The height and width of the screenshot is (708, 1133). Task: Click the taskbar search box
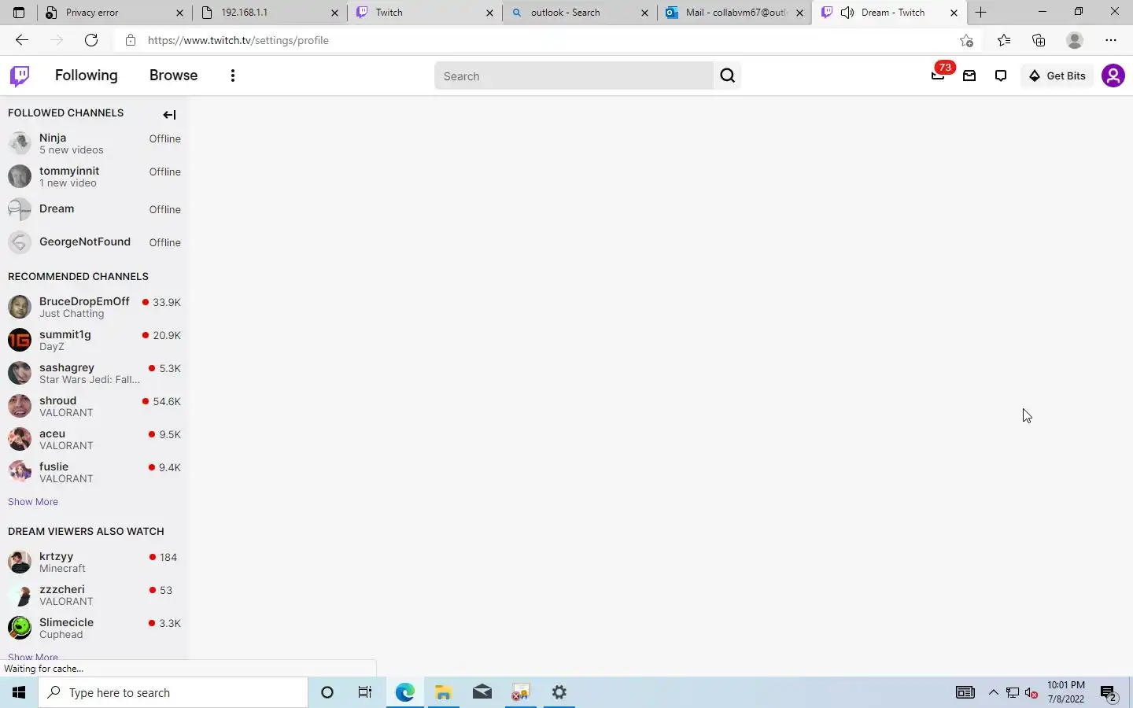(x=173, y=692)
